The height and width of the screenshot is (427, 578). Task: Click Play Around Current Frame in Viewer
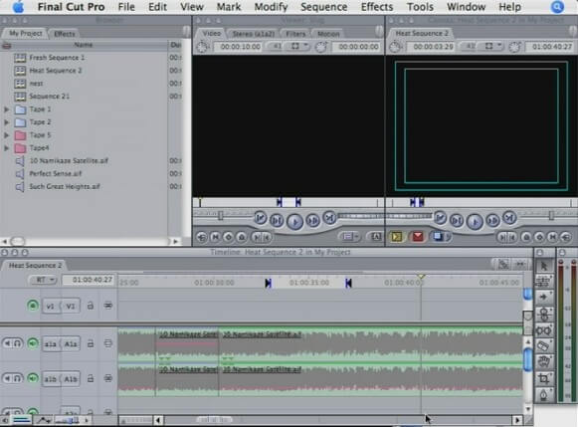pos(312,221)
